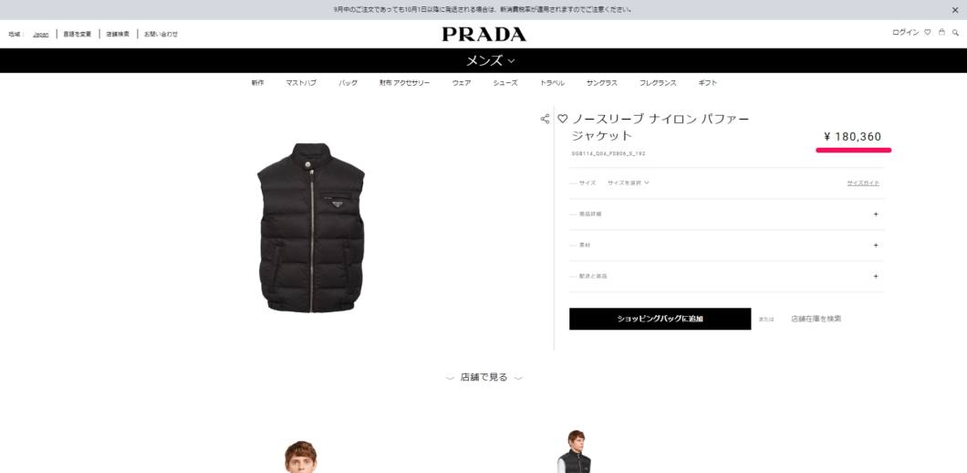Add product to wishlist with heart icon
967x473 pixels.
click(562, 119)
